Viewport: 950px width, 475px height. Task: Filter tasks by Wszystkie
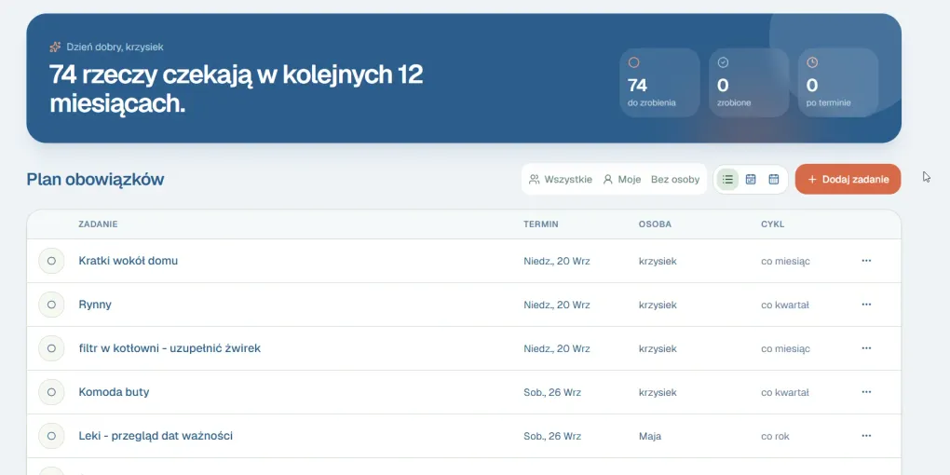pyautogui.click(x=561, y=180)
